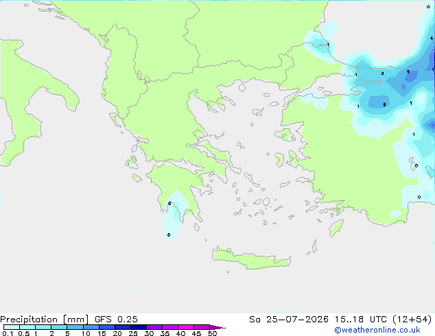Image resolution: width=435 pixels, height=336 pixels.
Task: Click the "Precipitation [mm]" title text
Action: (44, 320)
